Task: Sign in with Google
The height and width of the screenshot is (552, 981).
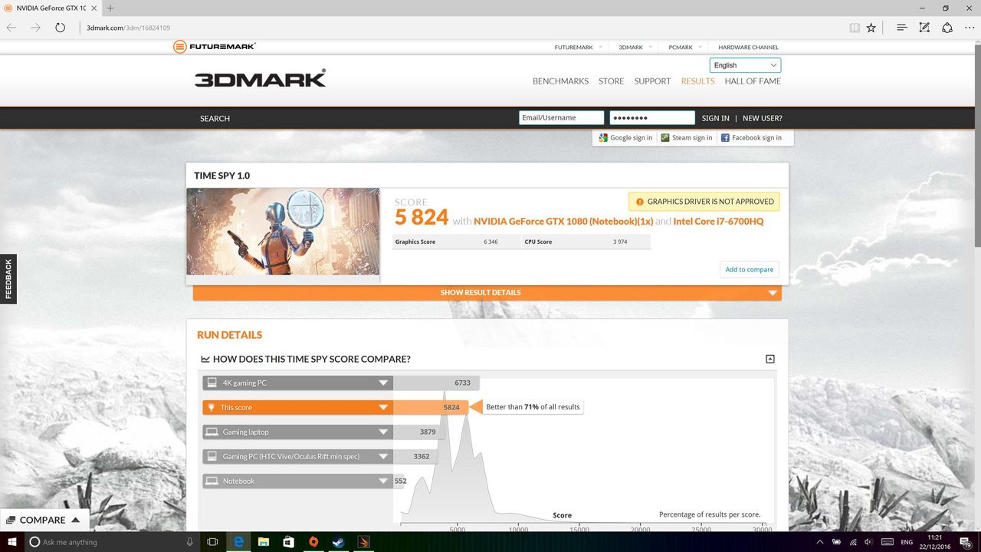Action: (626, 138)
